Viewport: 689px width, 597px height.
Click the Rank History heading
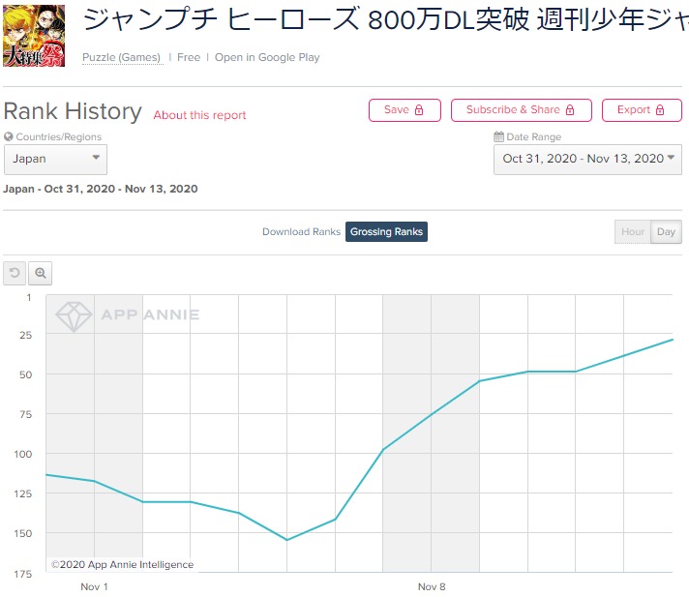(73, 111)
